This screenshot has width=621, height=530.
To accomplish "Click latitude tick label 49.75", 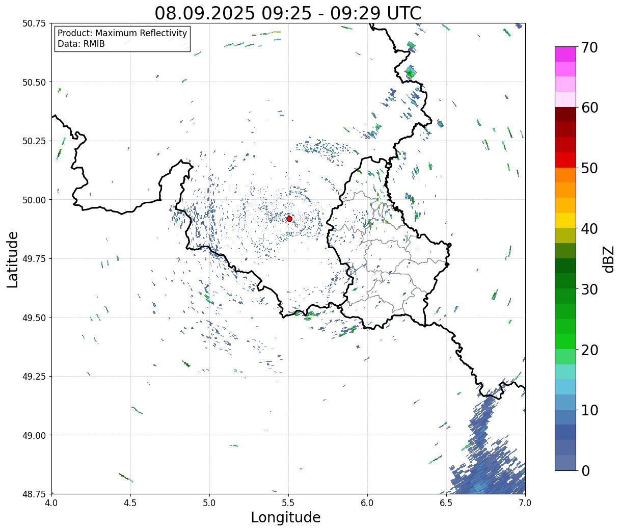I will coord(34,258).
